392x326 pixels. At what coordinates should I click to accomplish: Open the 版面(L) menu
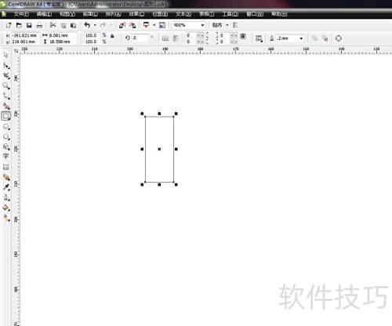tap(90, 14)
